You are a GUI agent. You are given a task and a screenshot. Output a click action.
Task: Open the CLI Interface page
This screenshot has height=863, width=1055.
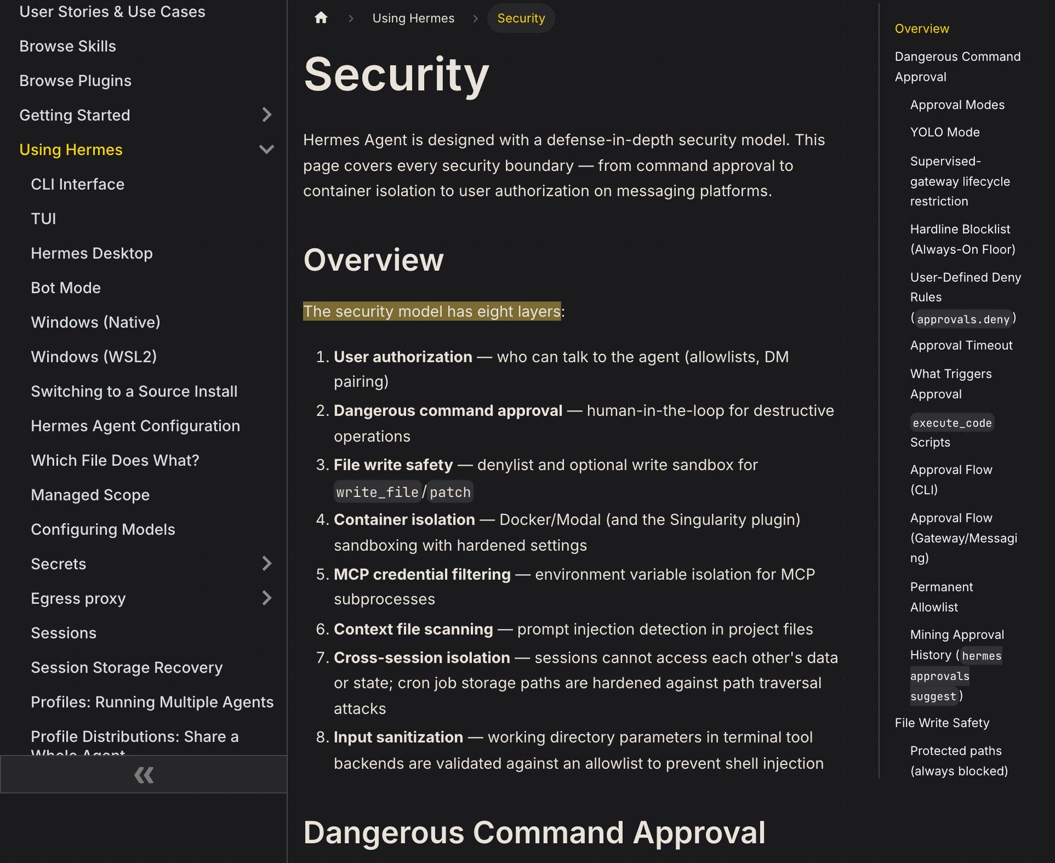pyautogui.click(x=77, y=184)
